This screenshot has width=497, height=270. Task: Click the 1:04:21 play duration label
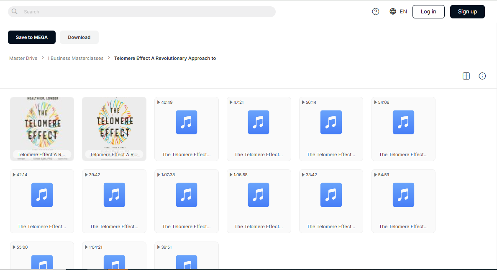[x=94, y=247]
